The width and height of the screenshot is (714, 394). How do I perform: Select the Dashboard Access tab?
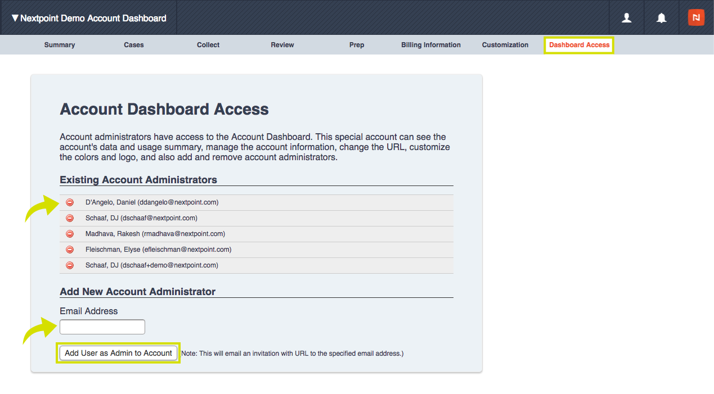[579, 45]
